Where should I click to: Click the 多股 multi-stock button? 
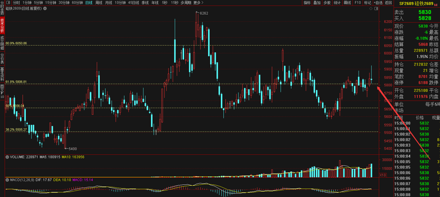pyautogui.click(x=327, y=3)
